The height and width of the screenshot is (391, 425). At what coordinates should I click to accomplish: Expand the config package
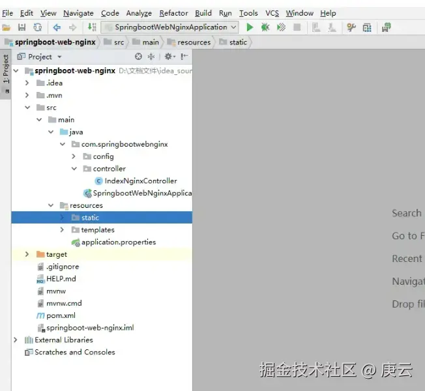click(74, 156)
